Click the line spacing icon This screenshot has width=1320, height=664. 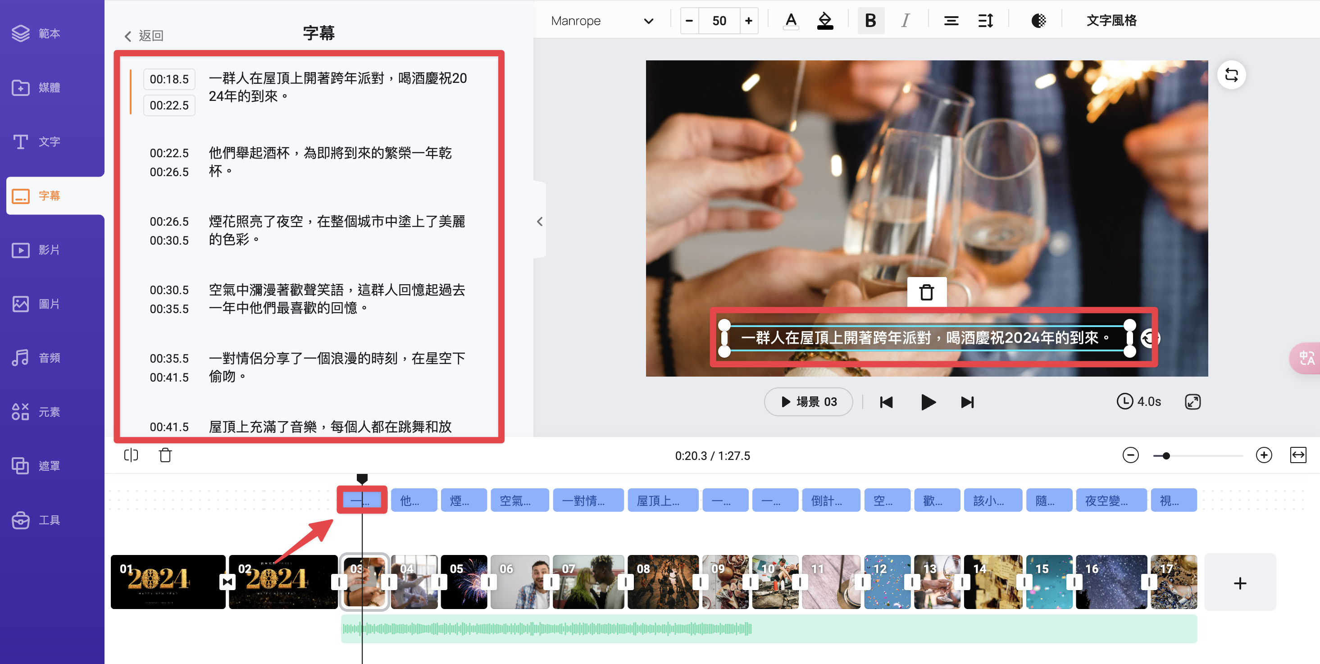pyautogui.click(x=985, y=21)
